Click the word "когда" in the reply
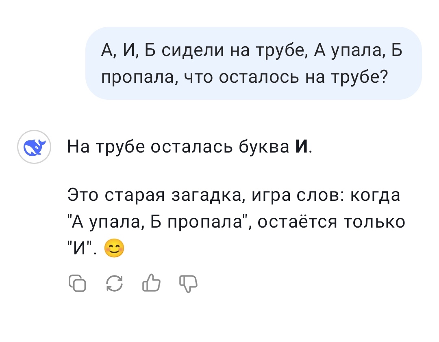Image resolution: width=439 pixels, height=342 pixels. [375, 195]
